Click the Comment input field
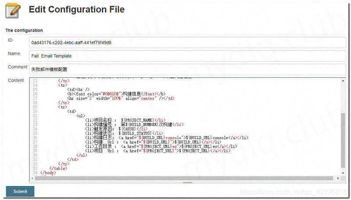 pyautogui.click(x=187, y=70)
